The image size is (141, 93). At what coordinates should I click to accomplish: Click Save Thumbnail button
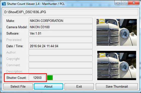[x=117, y=86]
